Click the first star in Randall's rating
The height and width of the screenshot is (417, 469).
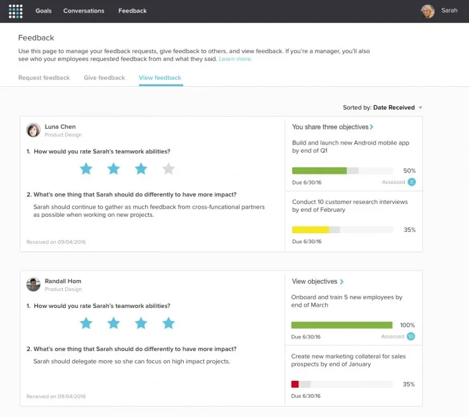(x=86, y=323)
